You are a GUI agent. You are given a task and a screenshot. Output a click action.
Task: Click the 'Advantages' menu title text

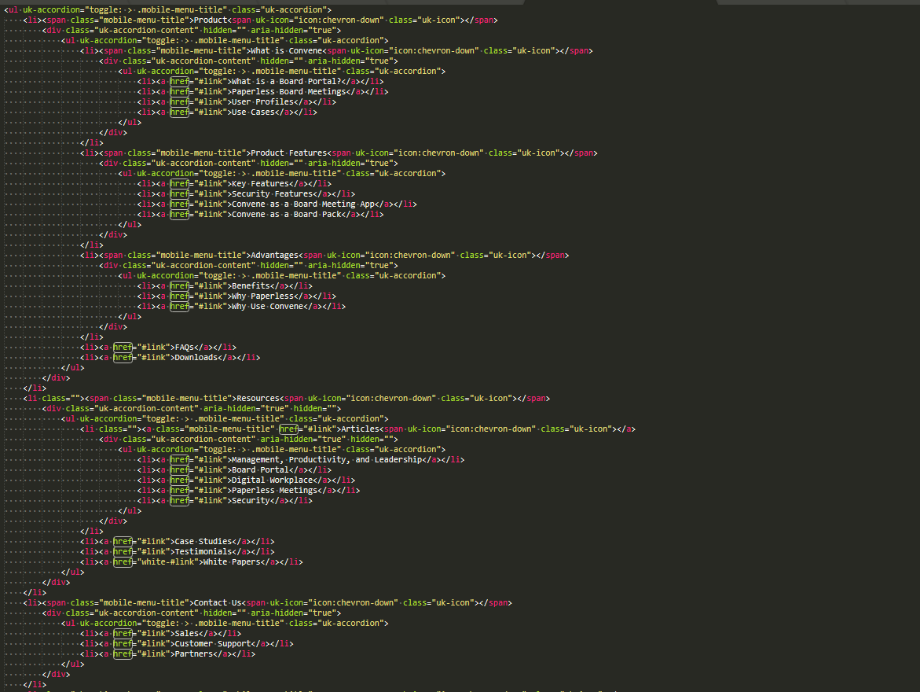274,255
